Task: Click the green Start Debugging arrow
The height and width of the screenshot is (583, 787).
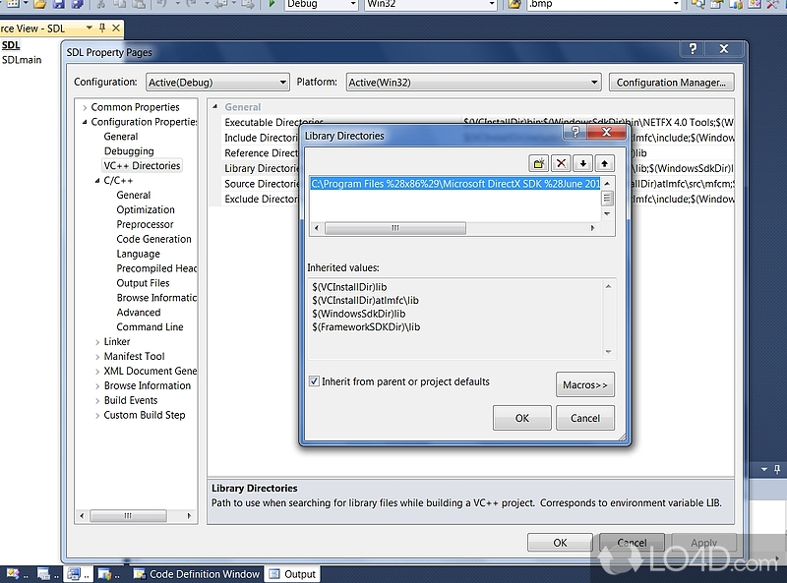Action: point(272,4)
